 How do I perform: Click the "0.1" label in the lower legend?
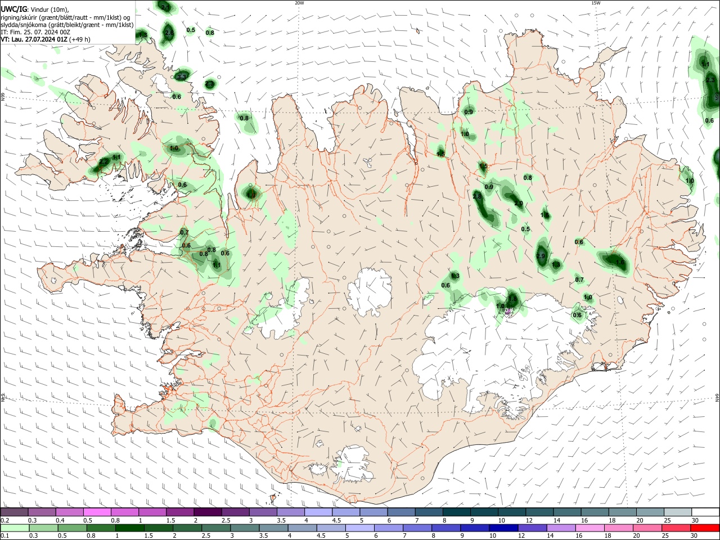pos(4,535)
